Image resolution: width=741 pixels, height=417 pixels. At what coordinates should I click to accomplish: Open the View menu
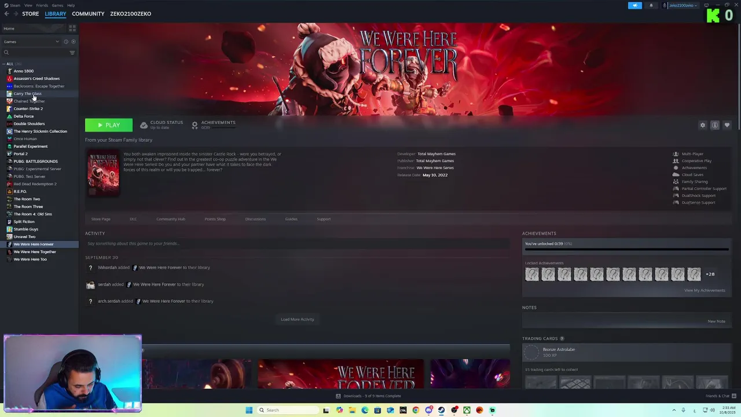[28, 5]
